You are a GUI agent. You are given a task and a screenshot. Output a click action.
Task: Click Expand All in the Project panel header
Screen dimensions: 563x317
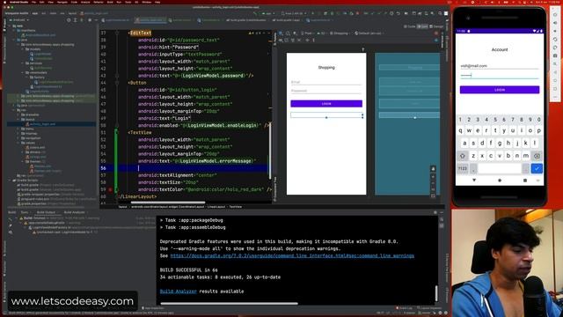tap(75, 20)
